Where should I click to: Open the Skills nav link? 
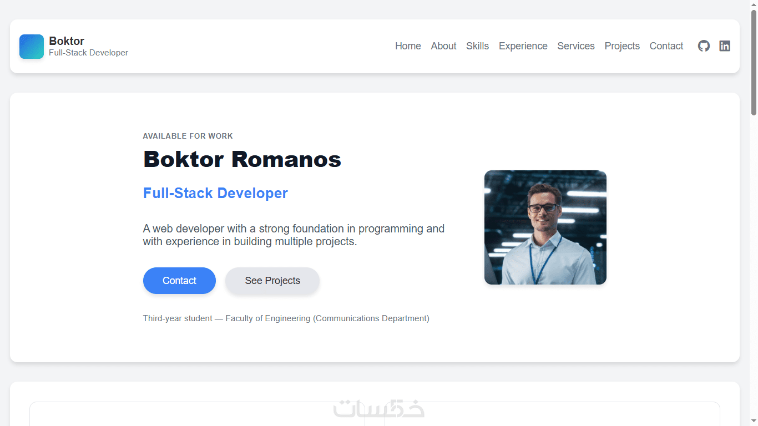[x=477, y=46]
